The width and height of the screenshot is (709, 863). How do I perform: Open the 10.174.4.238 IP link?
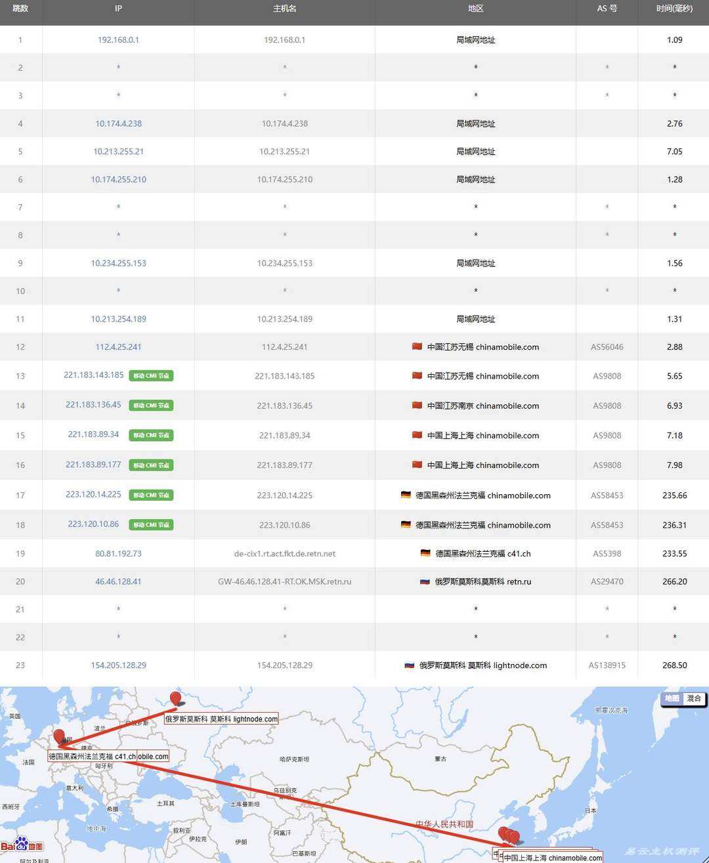point(118,123)
